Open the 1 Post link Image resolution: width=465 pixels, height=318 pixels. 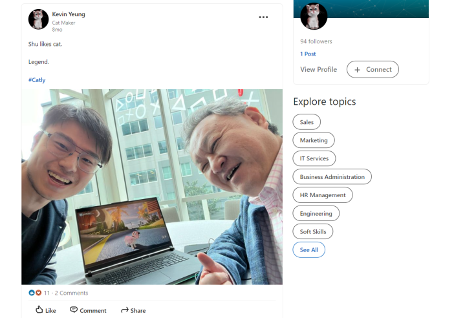308,54
